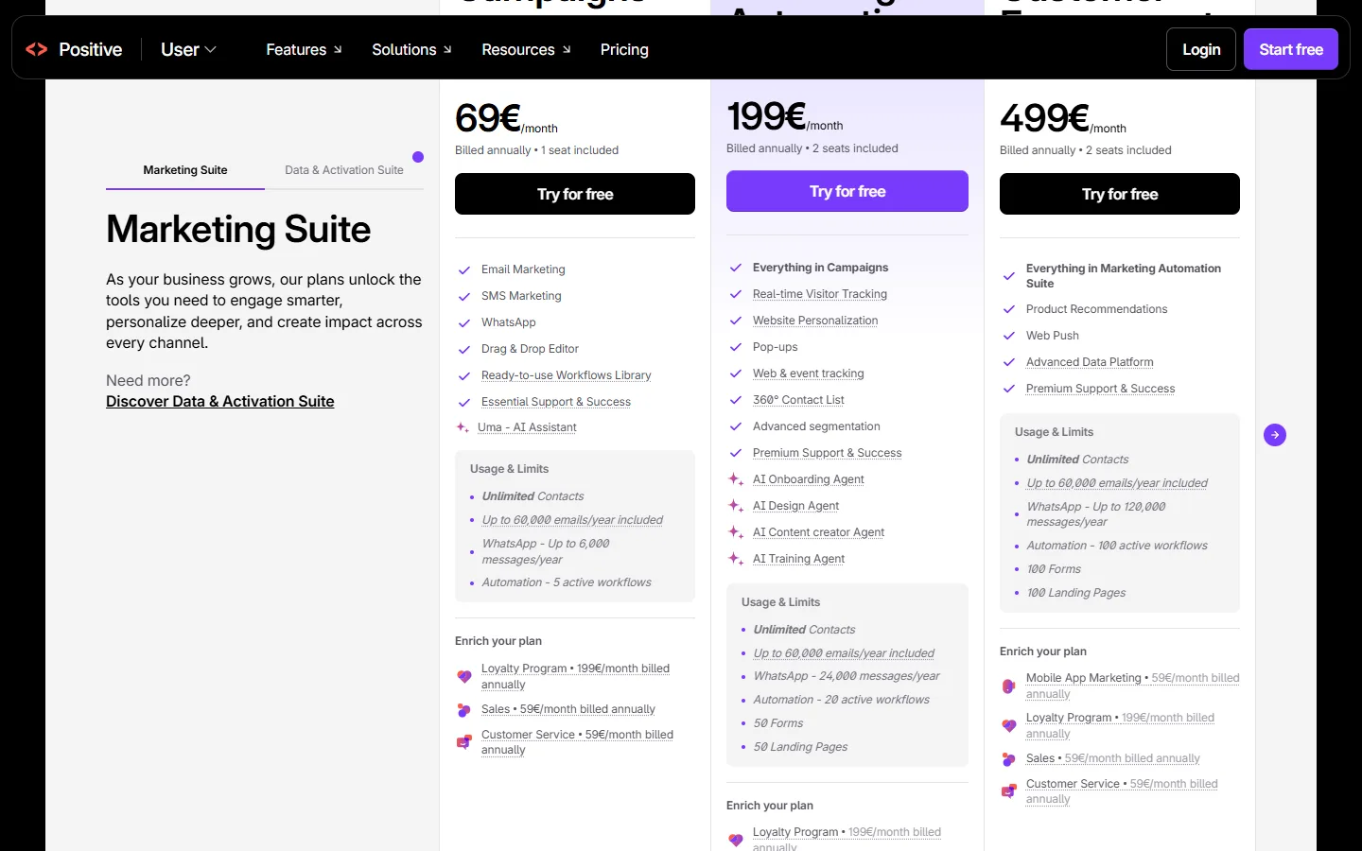Click Try for free on the 199€ plan

(x=847, y=191)
